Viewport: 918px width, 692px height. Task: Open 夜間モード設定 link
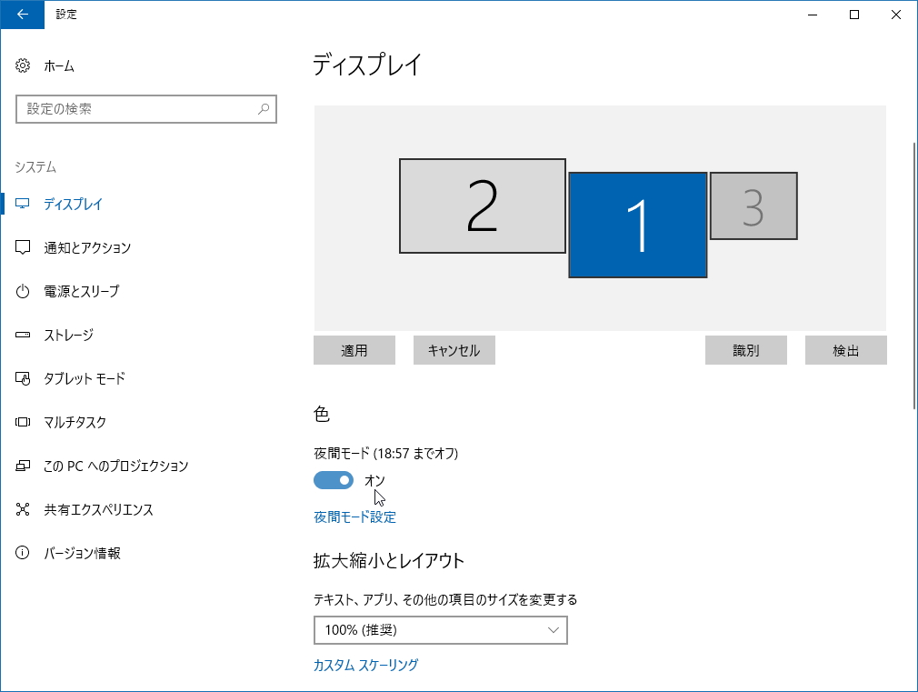[x=354, y=516]
